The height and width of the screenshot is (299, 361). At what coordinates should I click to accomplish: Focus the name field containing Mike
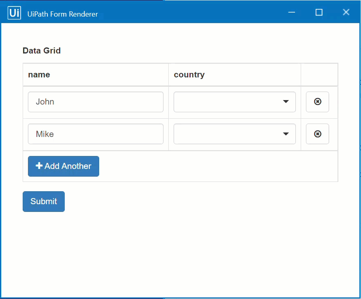tap(96, 134)
